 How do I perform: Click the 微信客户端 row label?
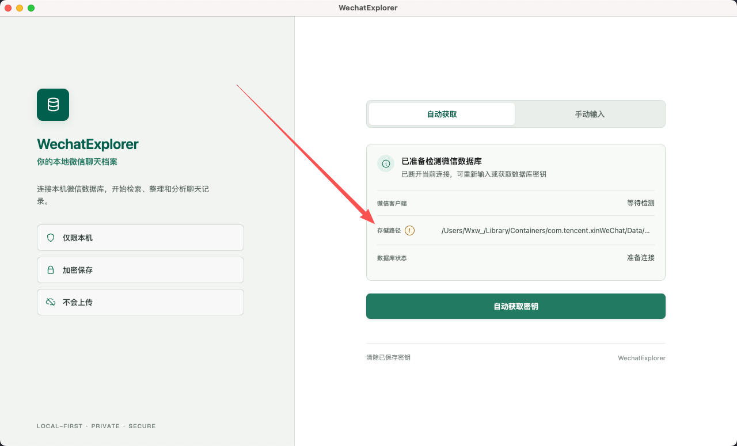point(392,204)
